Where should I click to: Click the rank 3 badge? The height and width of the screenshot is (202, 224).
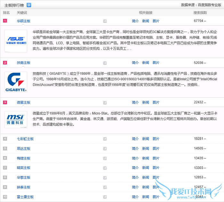5,102
